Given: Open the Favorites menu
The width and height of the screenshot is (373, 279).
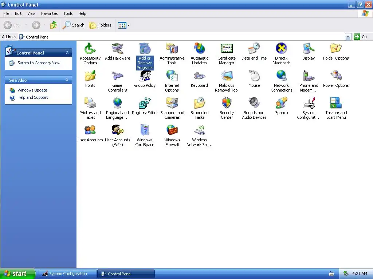Looking at the screenshot, I should [50, 13].
